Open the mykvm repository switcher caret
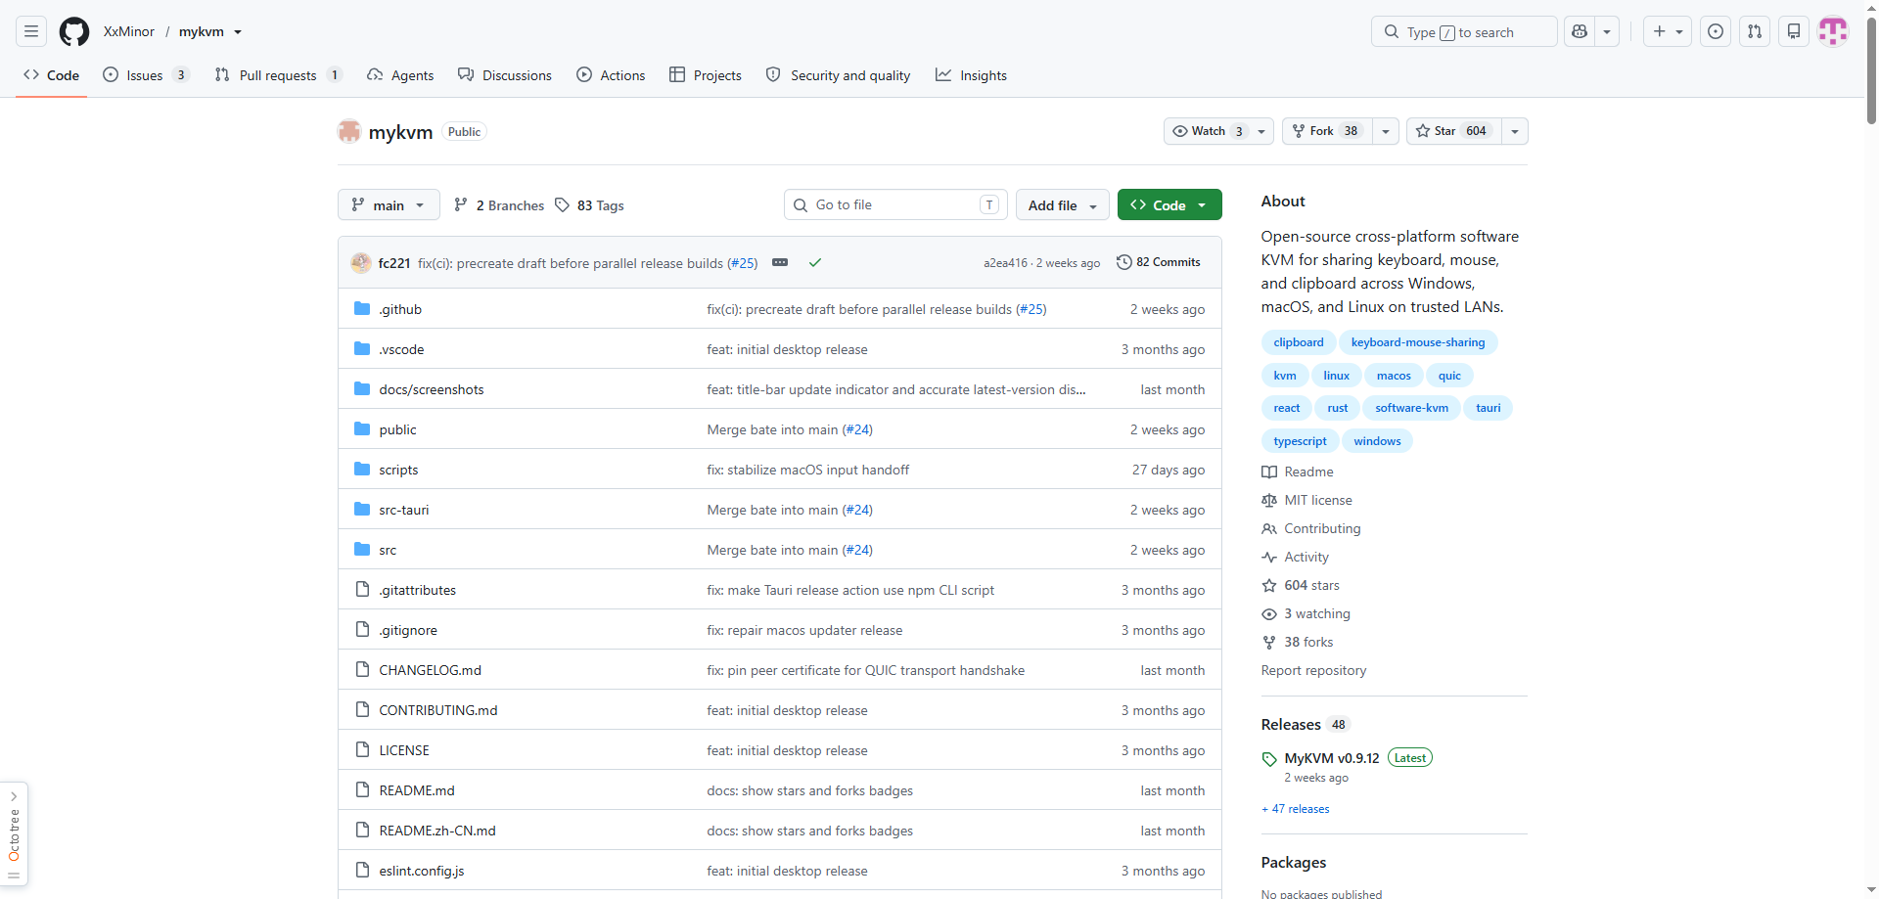This screenshot has width=1879, height=899. [x=238, y=32]
